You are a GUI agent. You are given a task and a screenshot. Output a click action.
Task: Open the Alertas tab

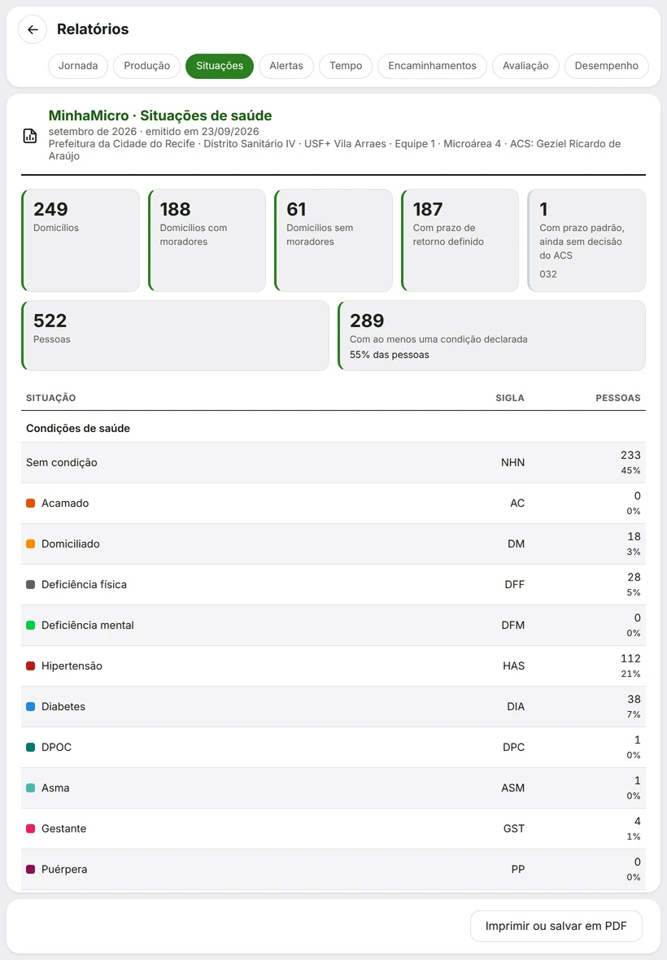pyautogui.click(x=286, y=66)
